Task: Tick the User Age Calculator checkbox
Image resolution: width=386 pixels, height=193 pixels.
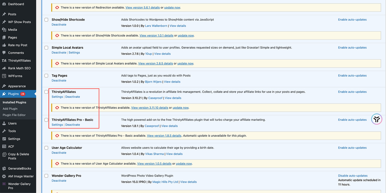Action: 46,148
